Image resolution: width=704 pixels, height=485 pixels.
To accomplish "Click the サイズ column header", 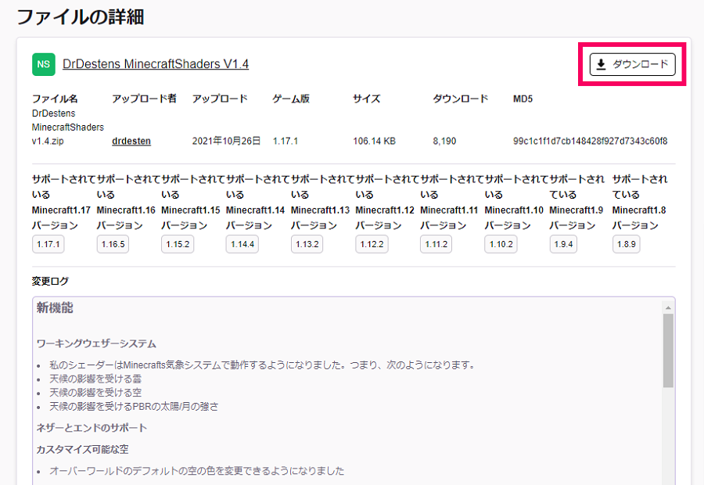I will pyautogui.click(x=366, y=99).
